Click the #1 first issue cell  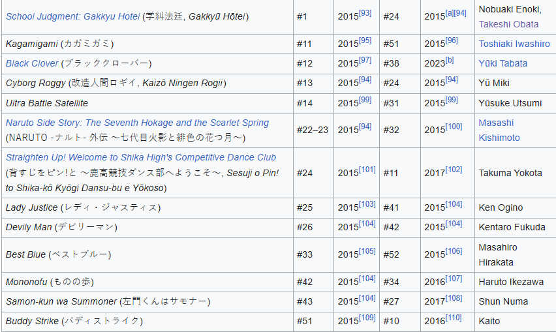pos(313,17)
